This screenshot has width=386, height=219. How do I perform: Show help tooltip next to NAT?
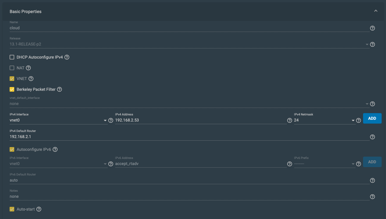click(x=28, y=68)
